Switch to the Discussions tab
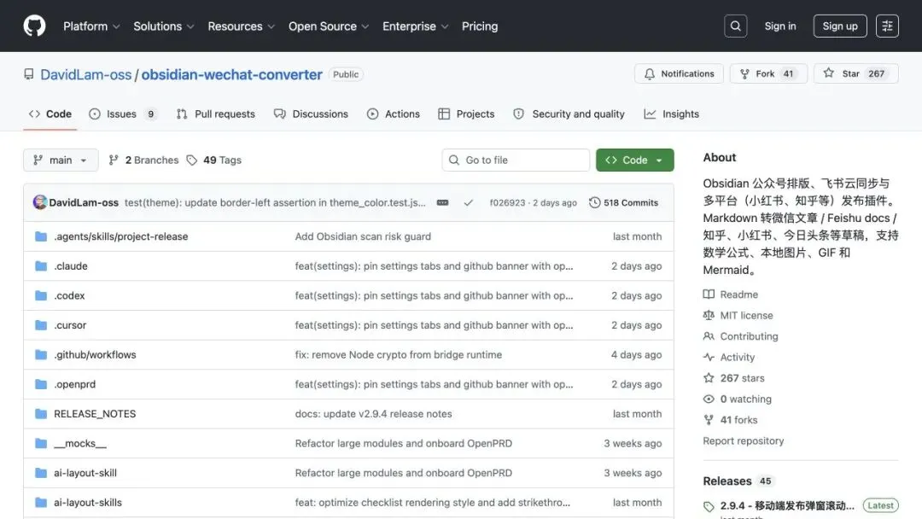The image size is (922, 519). 311,114
